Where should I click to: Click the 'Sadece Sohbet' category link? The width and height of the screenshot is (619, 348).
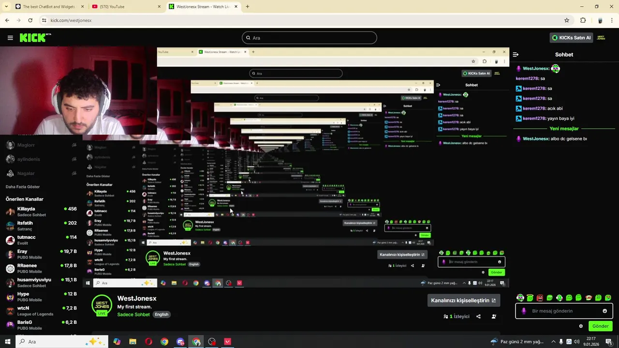click(133, 315)
